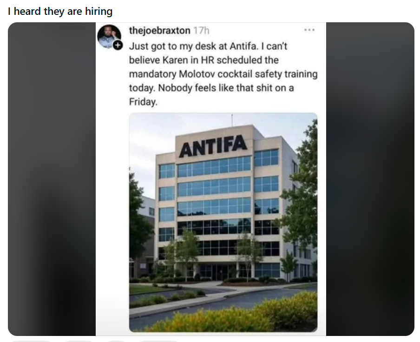Click the rooftop antenna on the building
Screen dimensions: 420x342
tap(232, 120)
